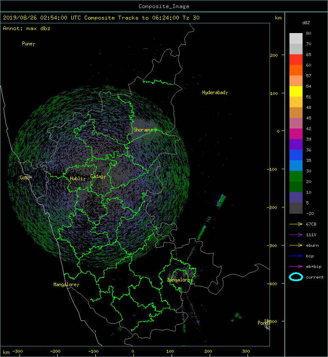
Task: Click the '80' value on dBZ scale
Action: pyautogui.click(x=309, y=33)
